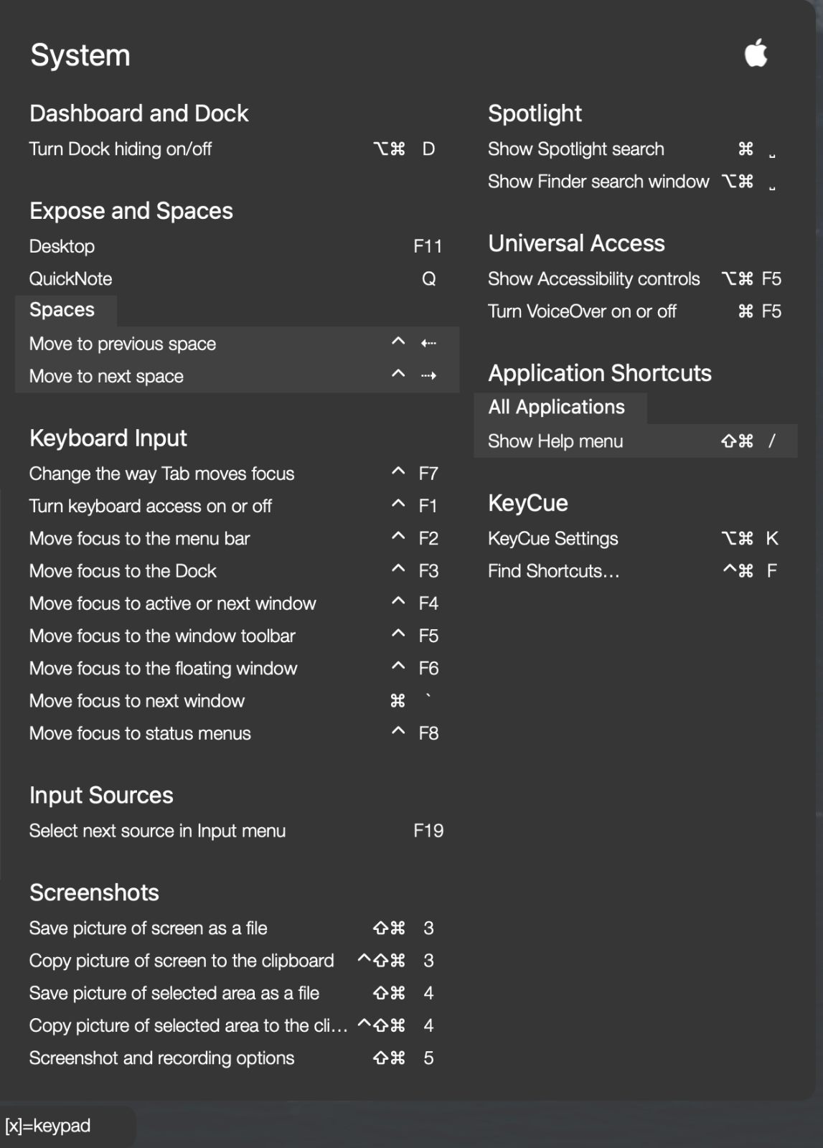
Task: Click the right arrow shortcut icon
Action: coord(428,376)
